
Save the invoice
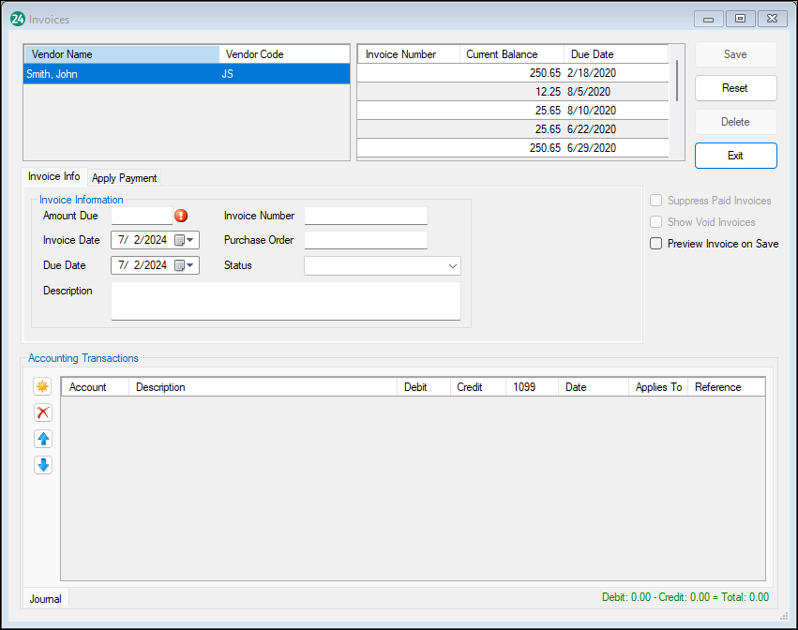coord(735,53)
